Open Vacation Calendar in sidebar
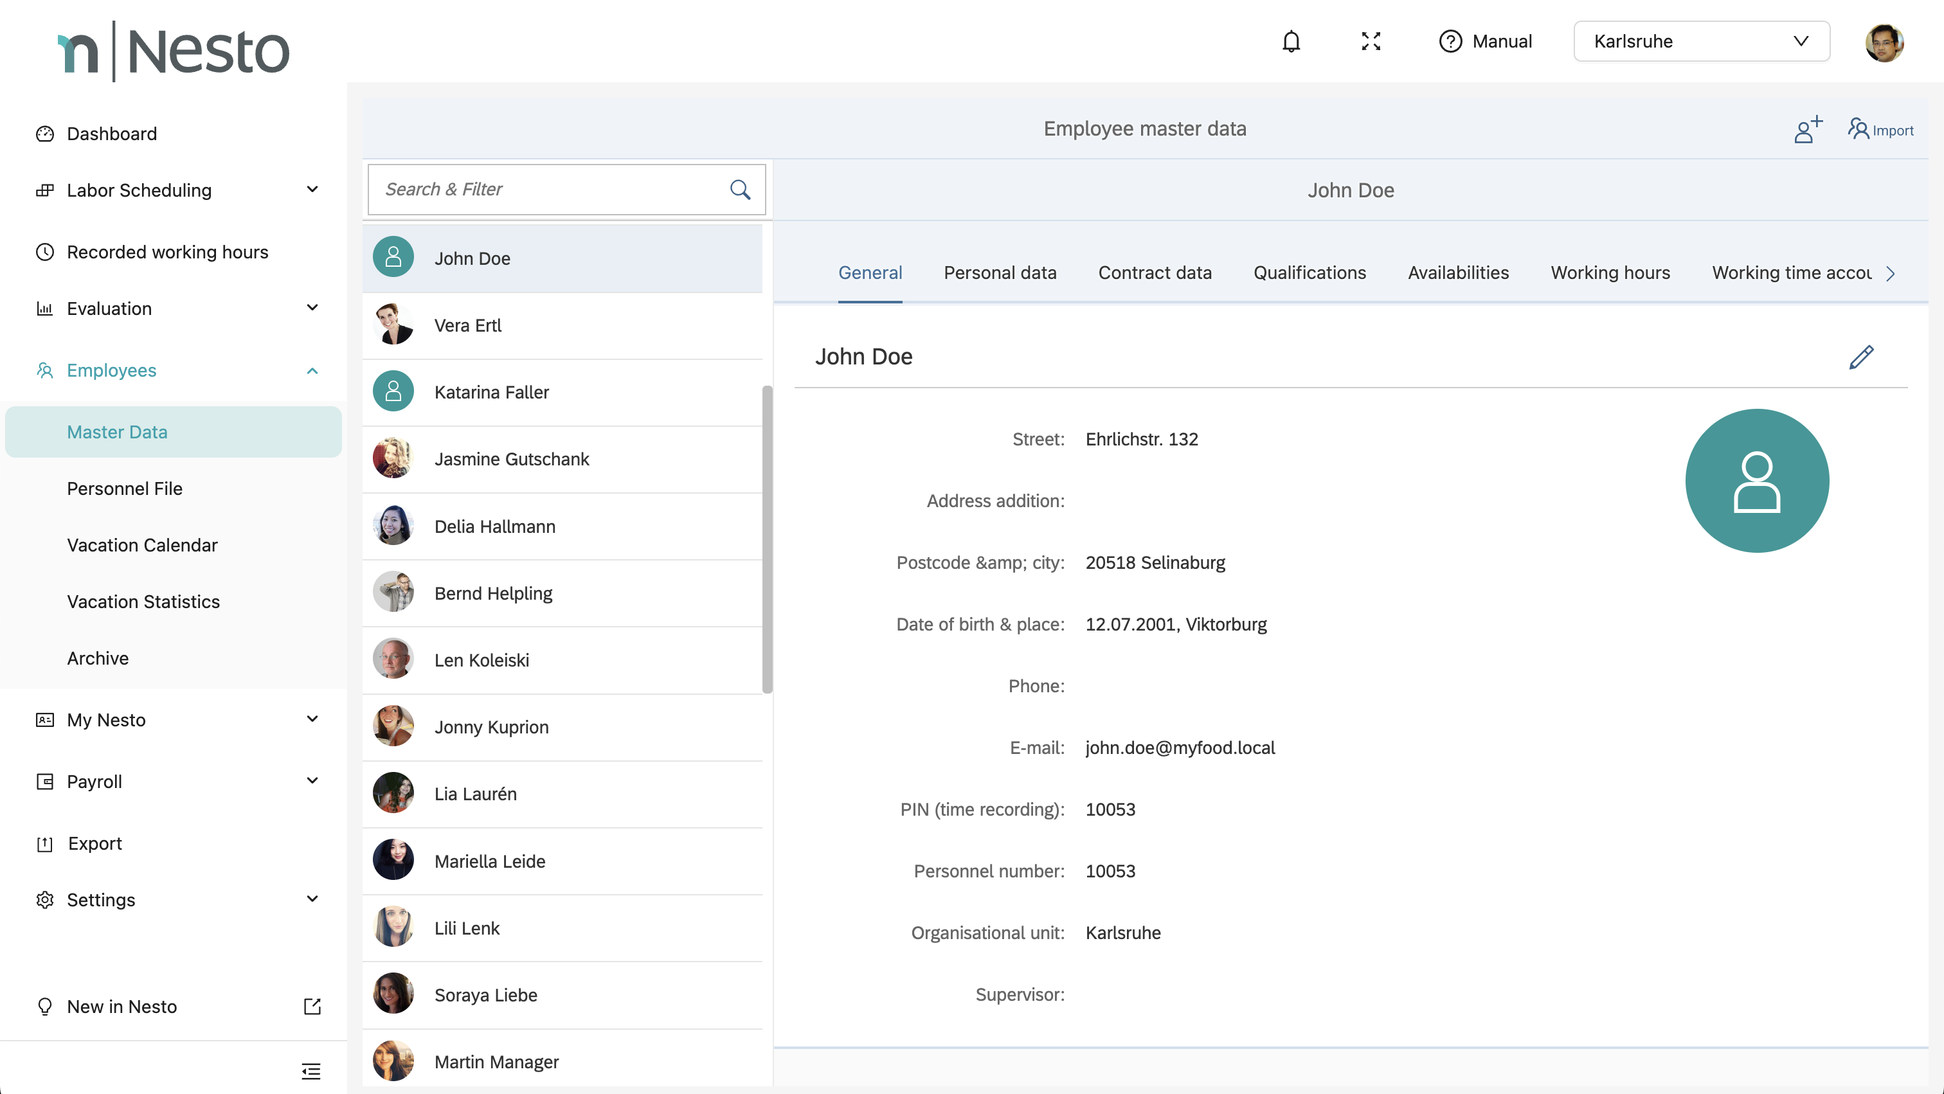Viewport: 1944px width, 1094px height. click(142, 544)
